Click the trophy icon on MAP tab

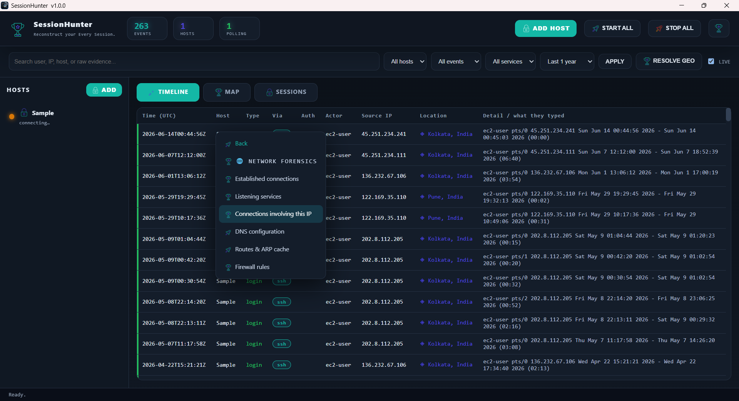[219, 92]
